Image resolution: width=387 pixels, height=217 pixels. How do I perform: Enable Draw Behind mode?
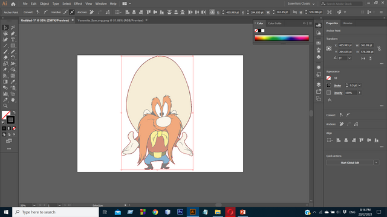[9, 134]
